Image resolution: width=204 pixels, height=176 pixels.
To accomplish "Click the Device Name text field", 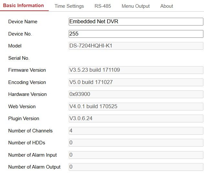I will click(x=136, y=22).
